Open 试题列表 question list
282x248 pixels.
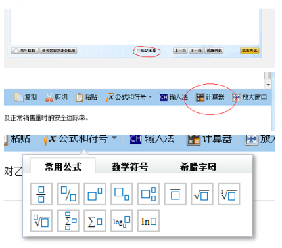pos(214,51)
